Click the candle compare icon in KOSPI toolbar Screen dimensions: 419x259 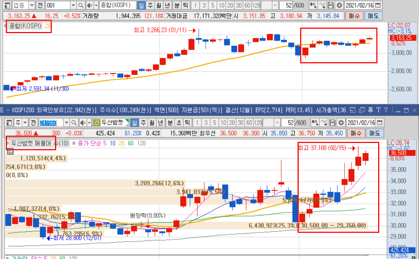(x=313, y=5)
